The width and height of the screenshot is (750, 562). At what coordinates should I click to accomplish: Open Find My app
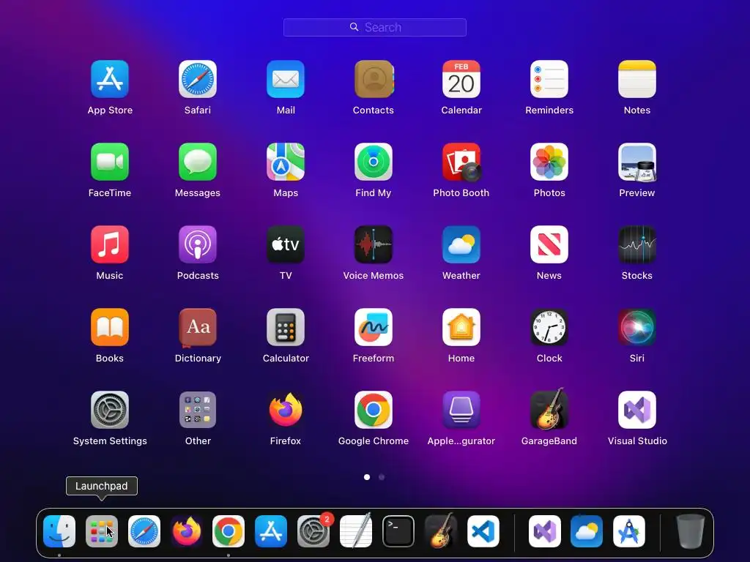pyautogui.click(x=374, y=162)
